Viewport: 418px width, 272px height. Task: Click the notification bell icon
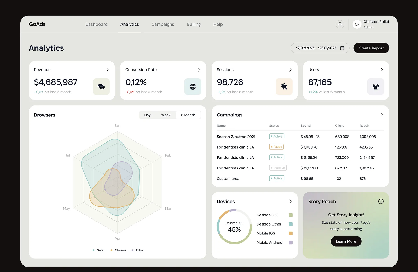(x=340, y=24)
